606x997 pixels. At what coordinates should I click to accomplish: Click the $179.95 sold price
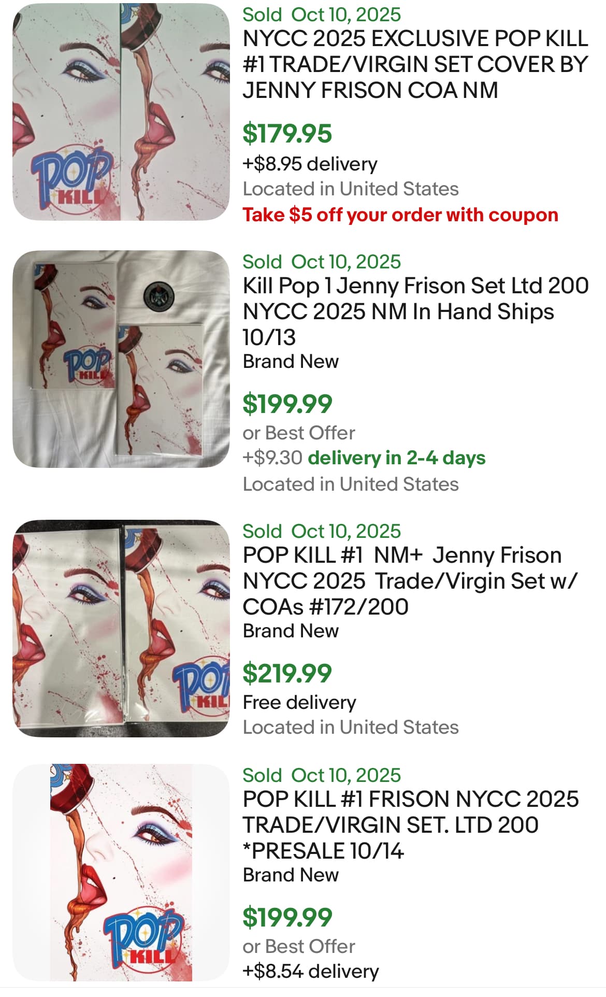pos(287,133)
